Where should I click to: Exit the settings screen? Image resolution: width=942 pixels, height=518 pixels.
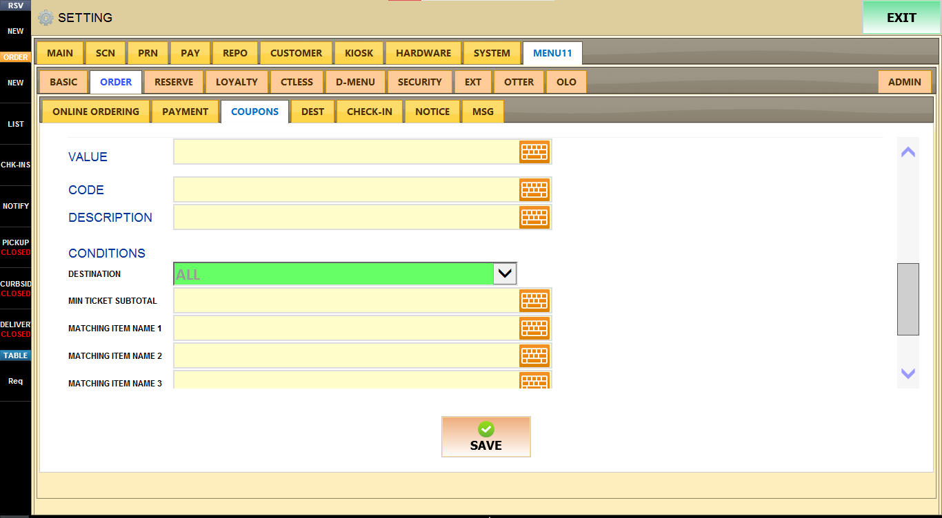point(901,18)
